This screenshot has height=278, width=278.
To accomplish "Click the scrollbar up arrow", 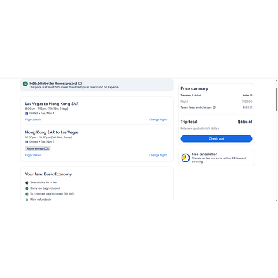I will (x=276, y=81).
